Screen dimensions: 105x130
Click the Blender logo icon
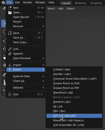[x=3, y=3]
